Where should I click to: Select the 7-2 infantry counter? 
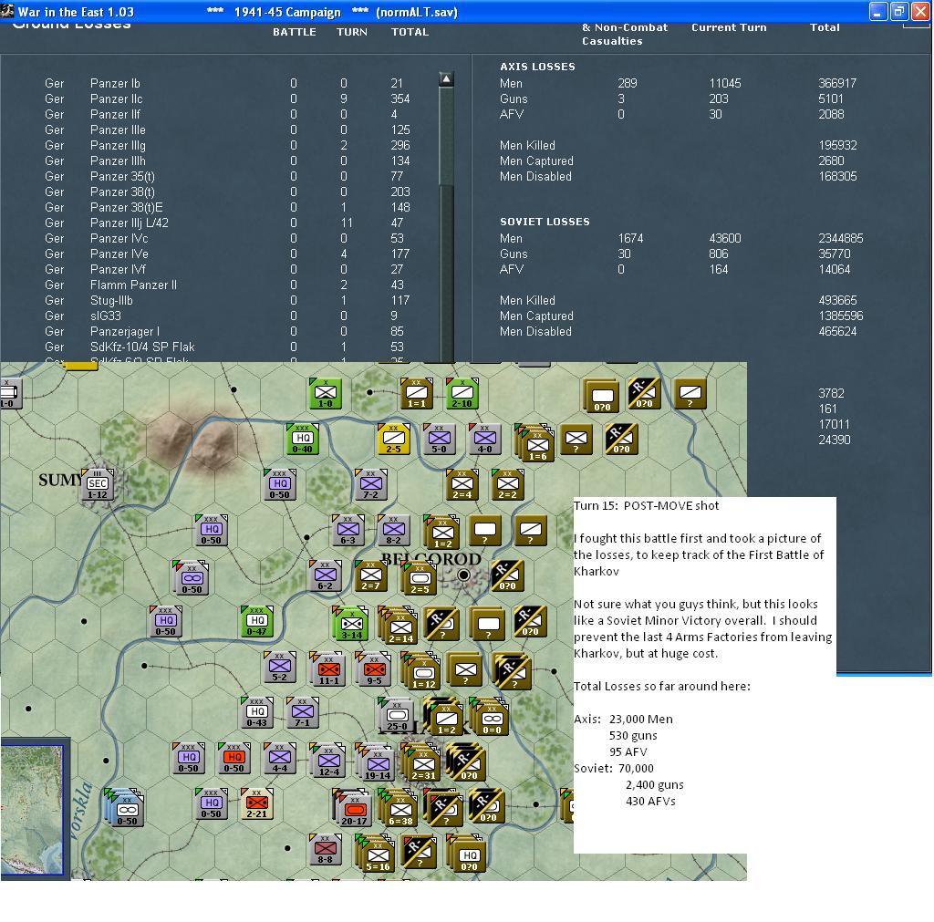(x=370, y=485)
